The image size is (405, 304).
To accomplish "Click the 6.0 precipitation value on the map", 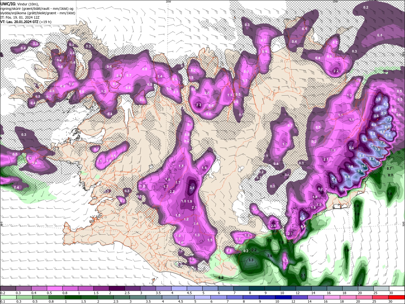I will [x=387, y=127].
